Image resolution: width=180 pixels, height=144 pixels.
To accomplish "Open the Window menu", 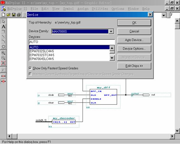I will point(133,9).
